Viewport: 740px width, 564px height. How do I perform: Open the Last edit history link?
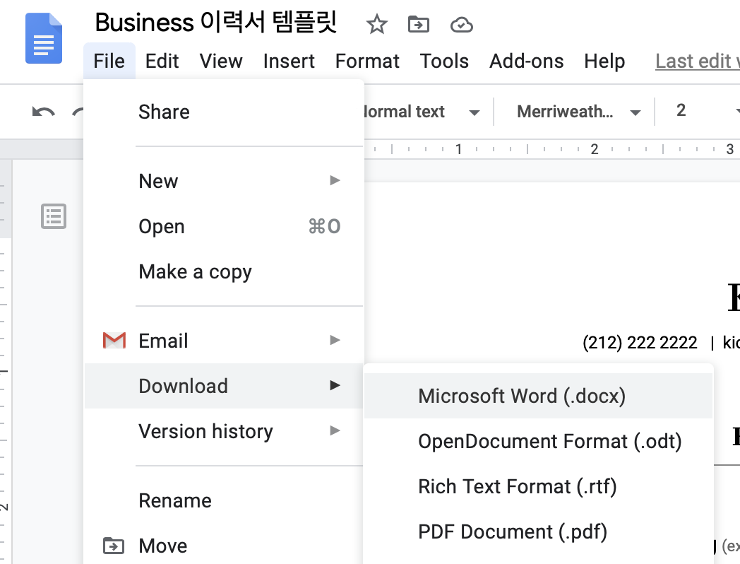point(698,61)
